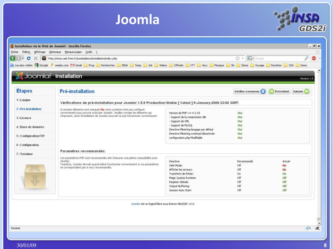This screenshot has width=333, height=249.
Task: Open the Les plus visités bookmark
Action: (x=21, y=65)
